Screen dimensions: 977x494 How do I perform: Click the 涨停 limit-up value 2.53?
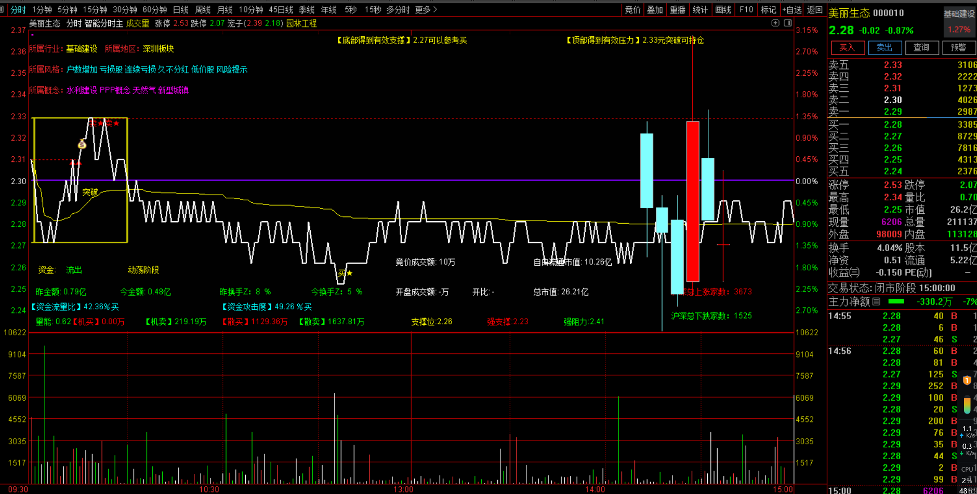coord(893,185)
